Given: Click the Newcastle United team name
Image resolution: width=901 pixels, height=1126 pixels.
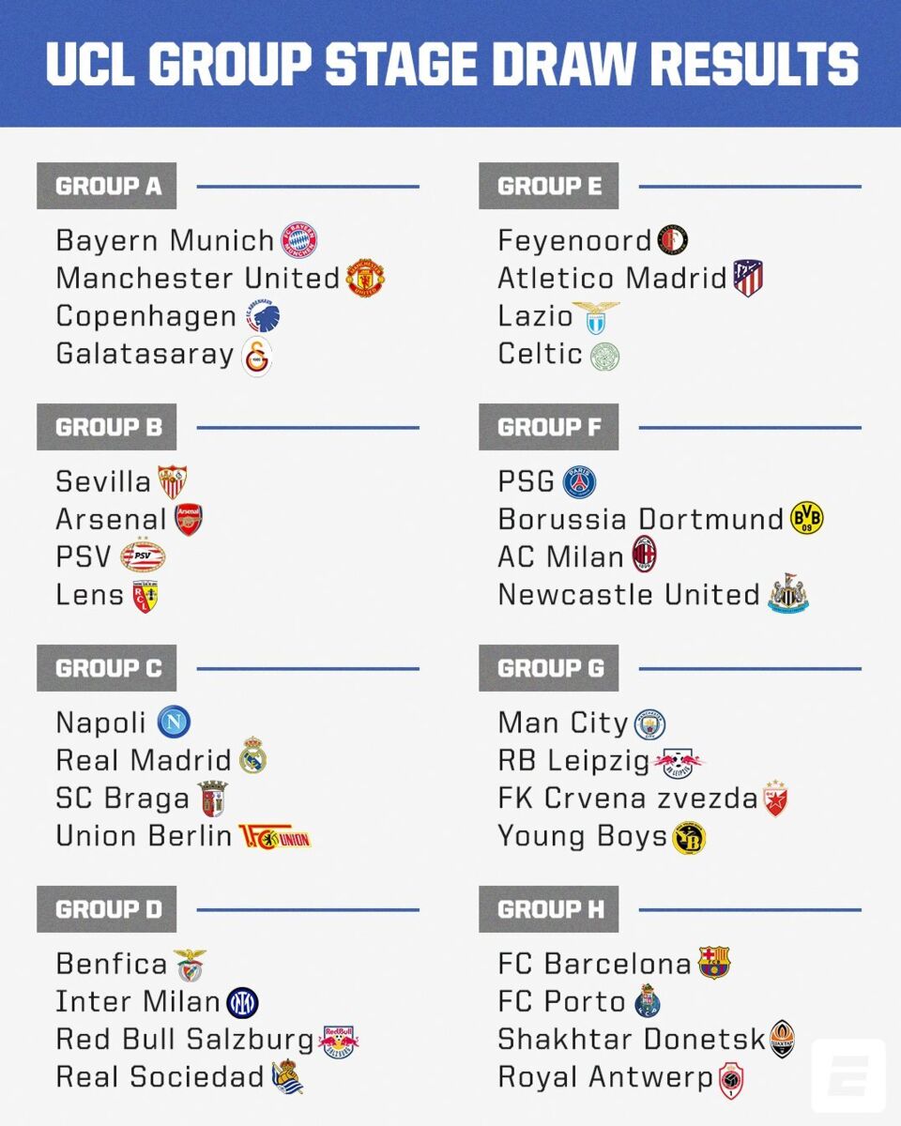Looking at the screenshot, I should coord(629,595).
